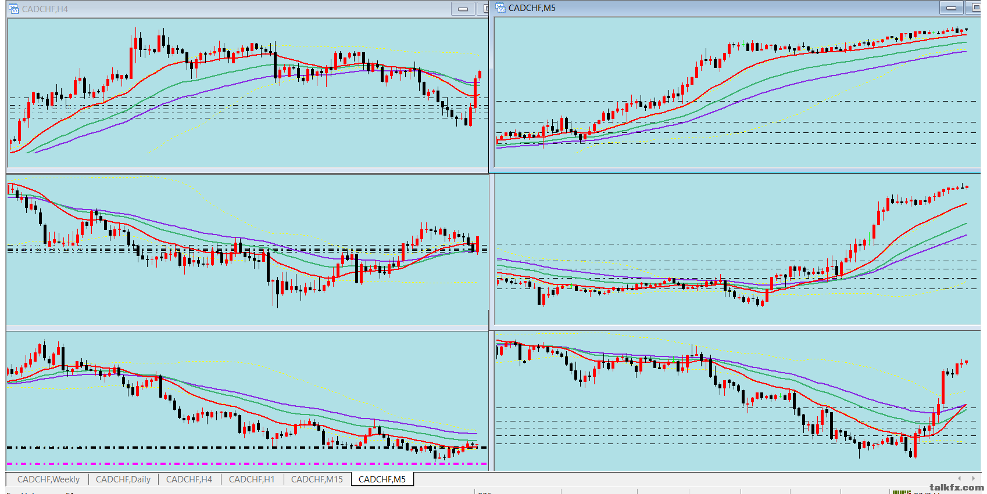Viewport: 987px width, 494px height.
Task: Click the connection status bars indicator
Action: (x=902, y=492)
